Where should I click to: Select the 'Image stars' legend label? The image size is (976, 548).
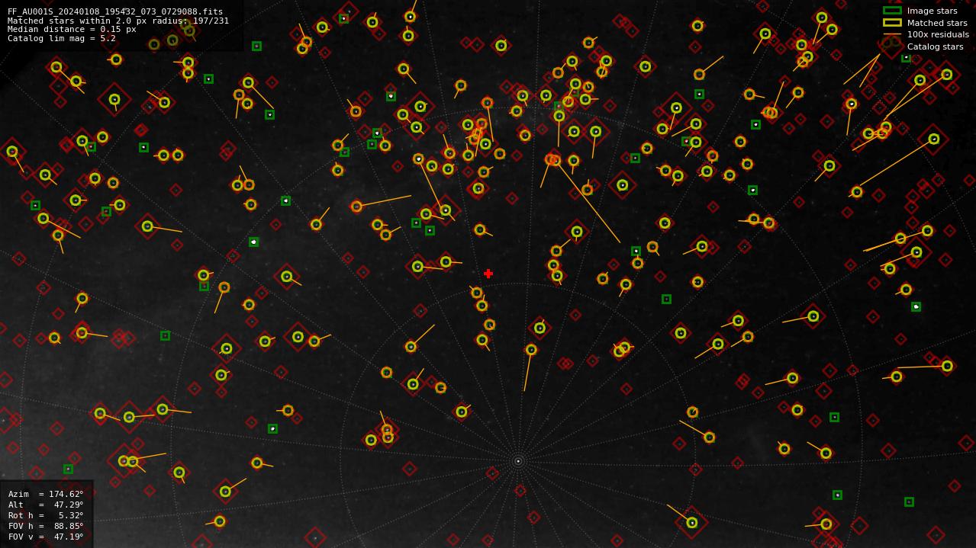[932, 11]
